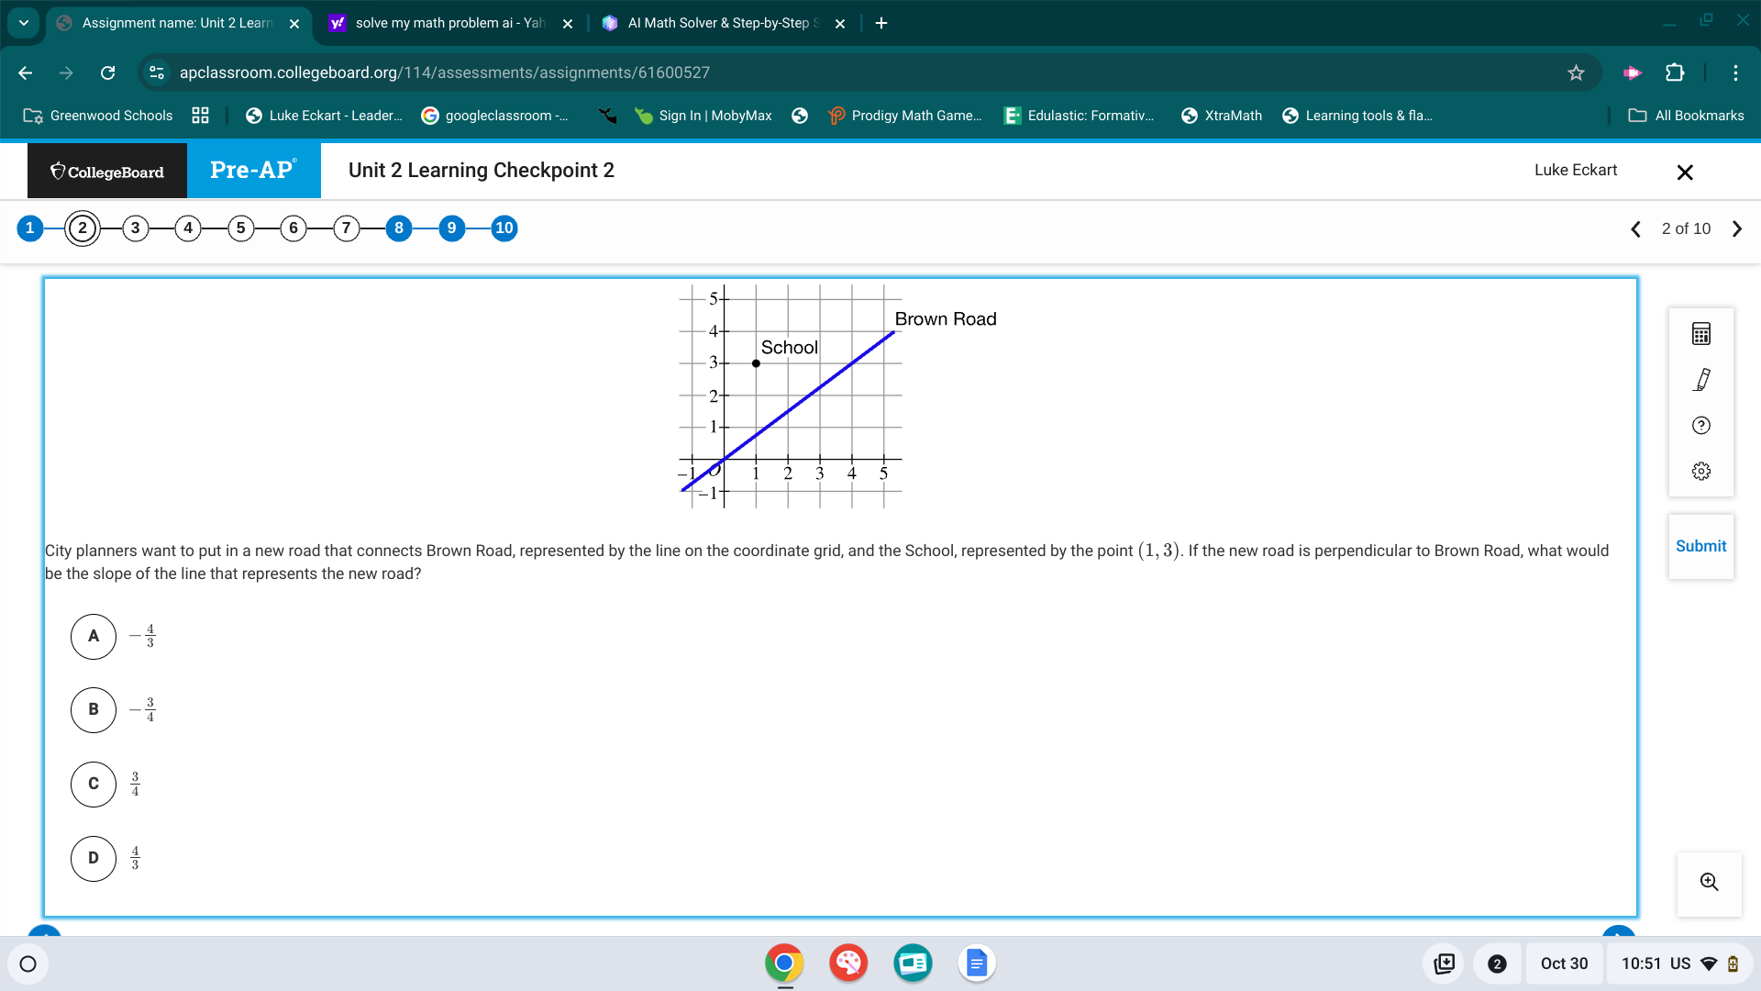Open the googleclassroom bookmark

click(x=495, y=116)
